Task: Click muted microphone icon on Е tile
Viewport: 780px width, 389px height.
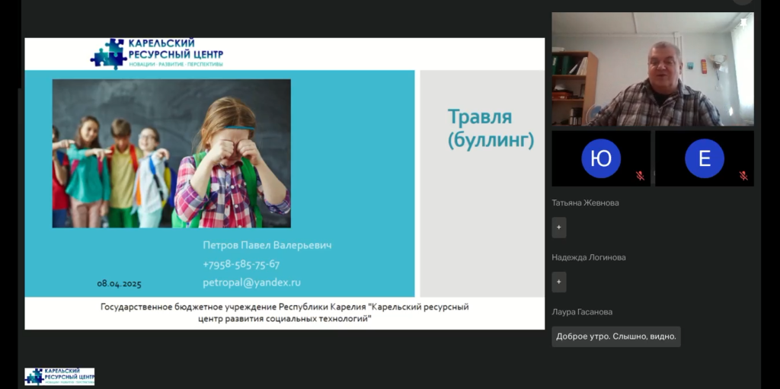Action: pyautogui.click(x=743, y=175)
